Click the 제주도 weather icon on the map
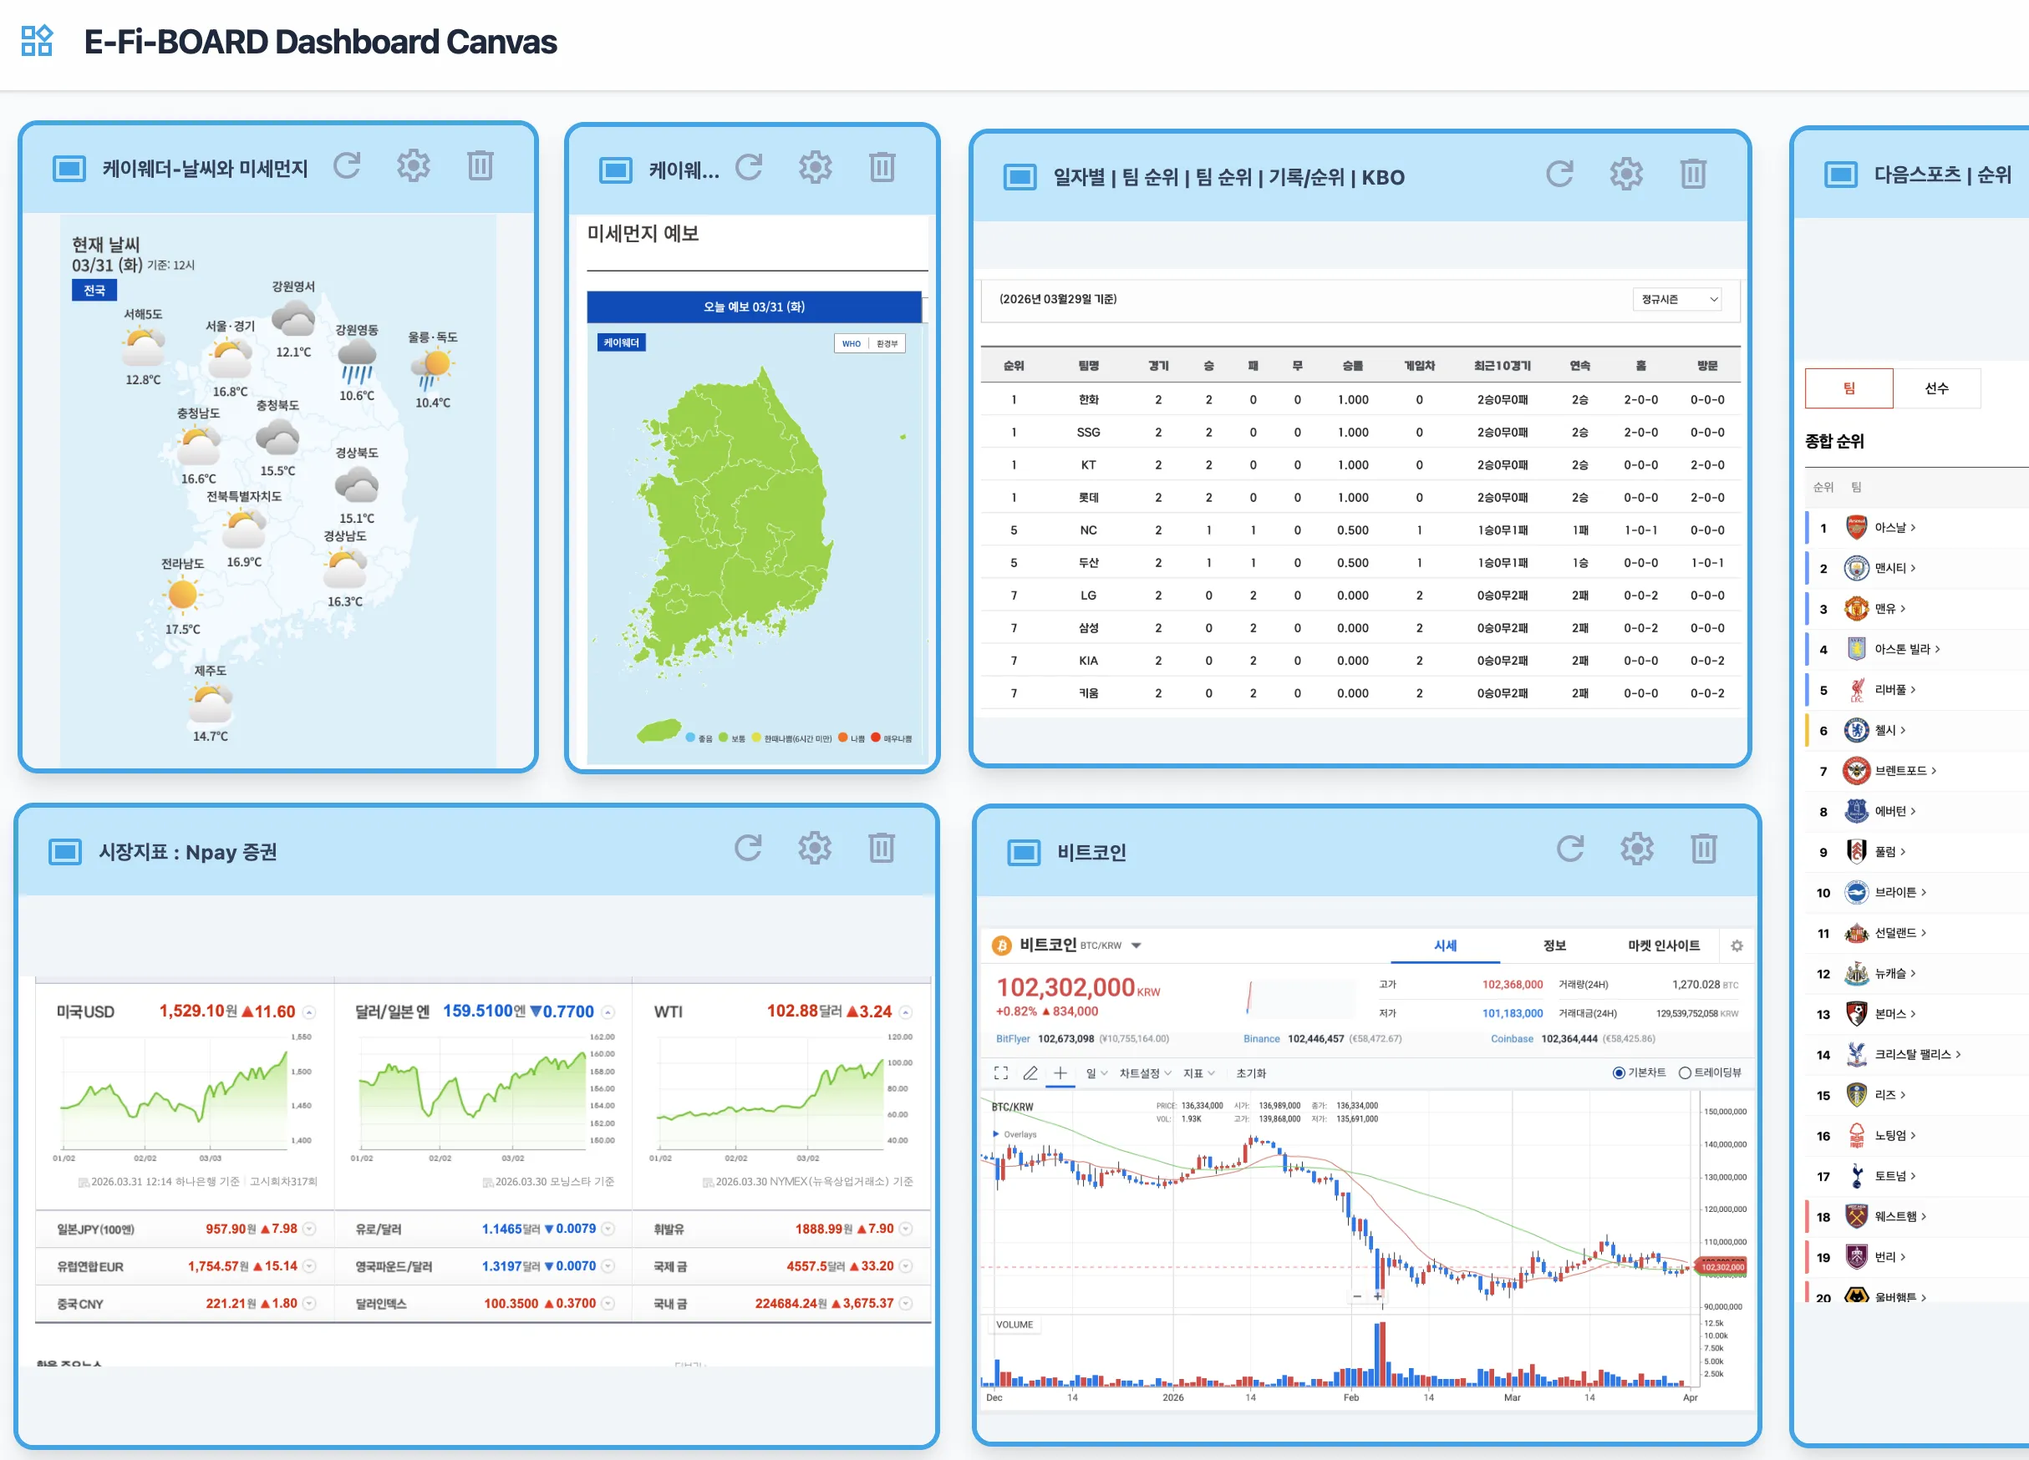The width and height of the screenshot is (2029, 1460). pyautogui.click(x=211, y=702)
